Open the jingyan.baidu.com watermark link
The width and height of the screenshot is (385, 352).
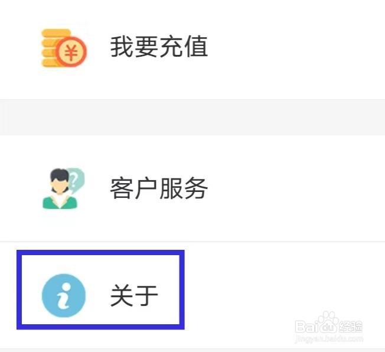coord(328,339)
